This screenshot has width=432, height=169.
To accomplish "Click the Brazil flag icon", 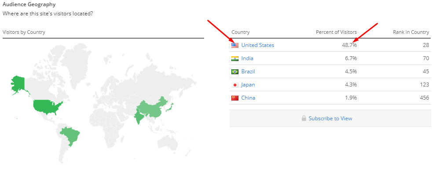I will [x=235, y=72].
